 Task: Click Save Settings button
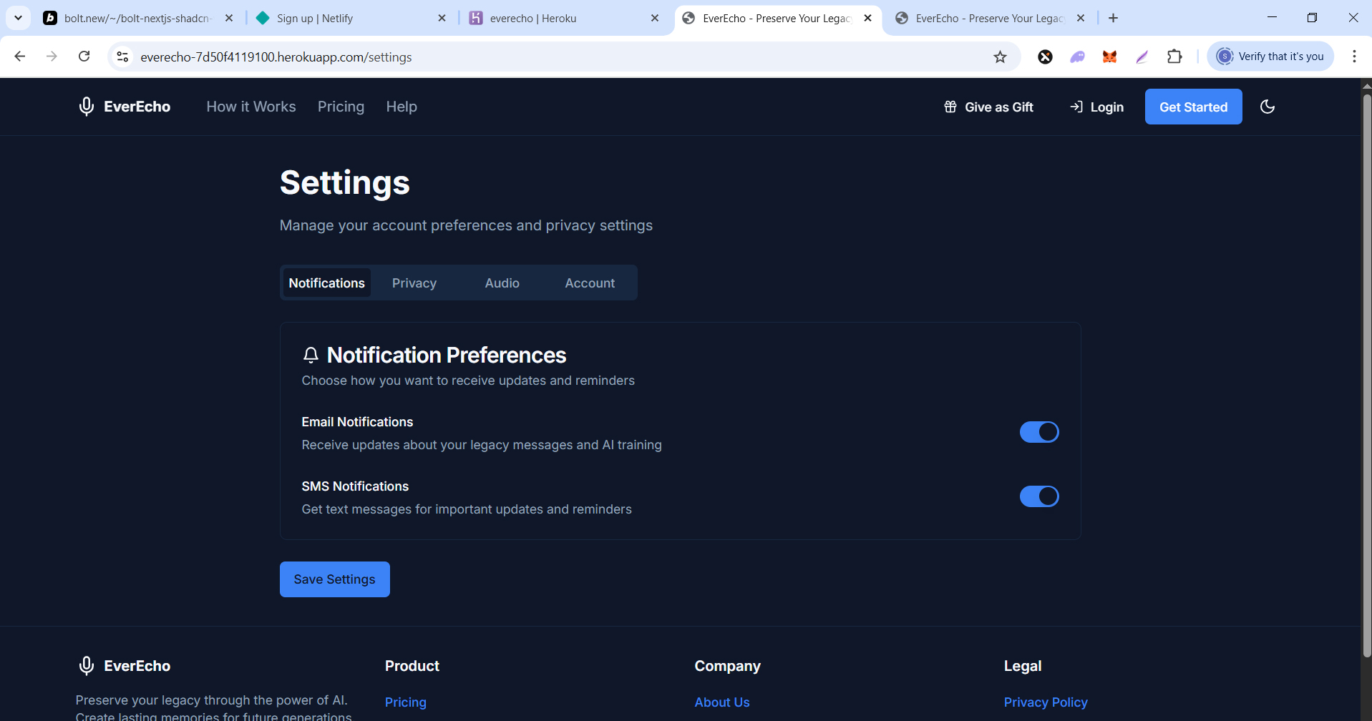coord(334,579)
